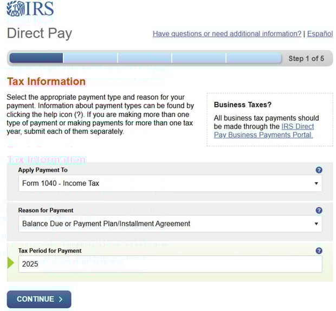
Task: Select the last segment of the progress bar
Action: (x=254, y=58)
